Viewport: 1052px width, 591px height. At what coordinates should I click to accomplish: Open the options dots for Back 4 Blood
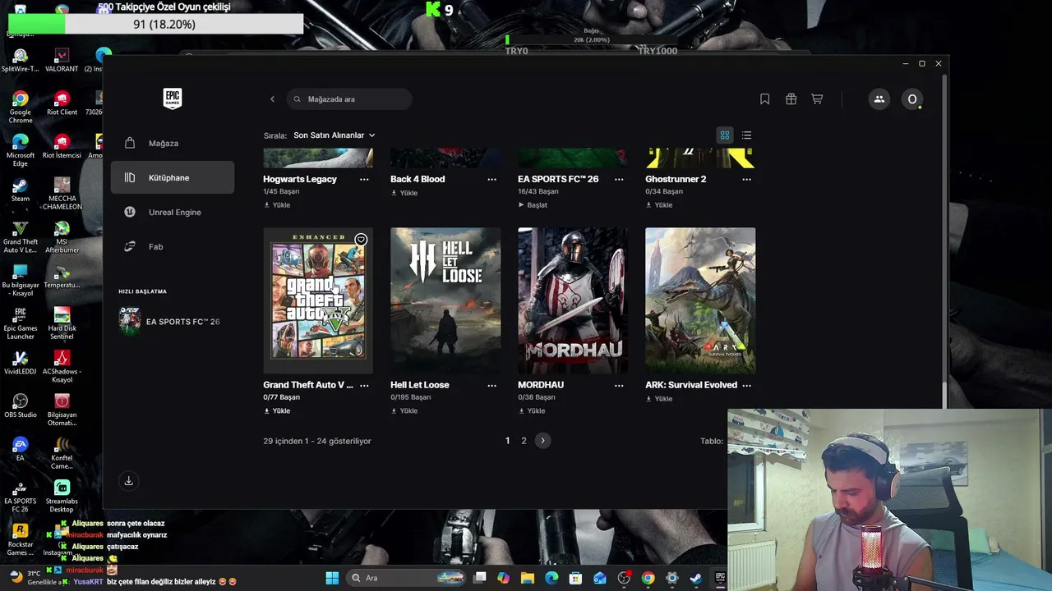click(x=491, y=179)
